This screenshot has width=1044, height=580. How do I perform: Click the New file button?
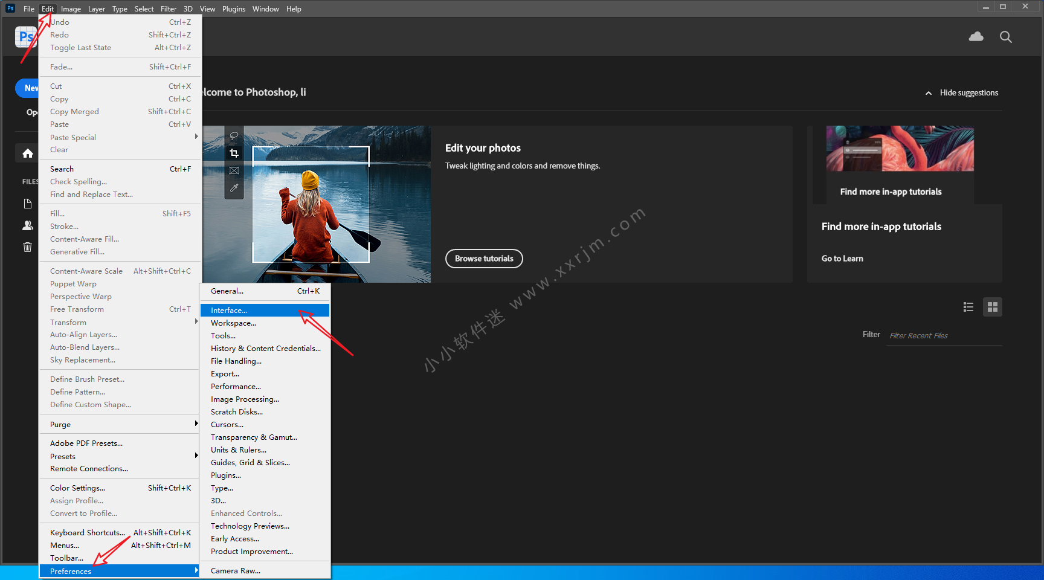coord(27,88)
